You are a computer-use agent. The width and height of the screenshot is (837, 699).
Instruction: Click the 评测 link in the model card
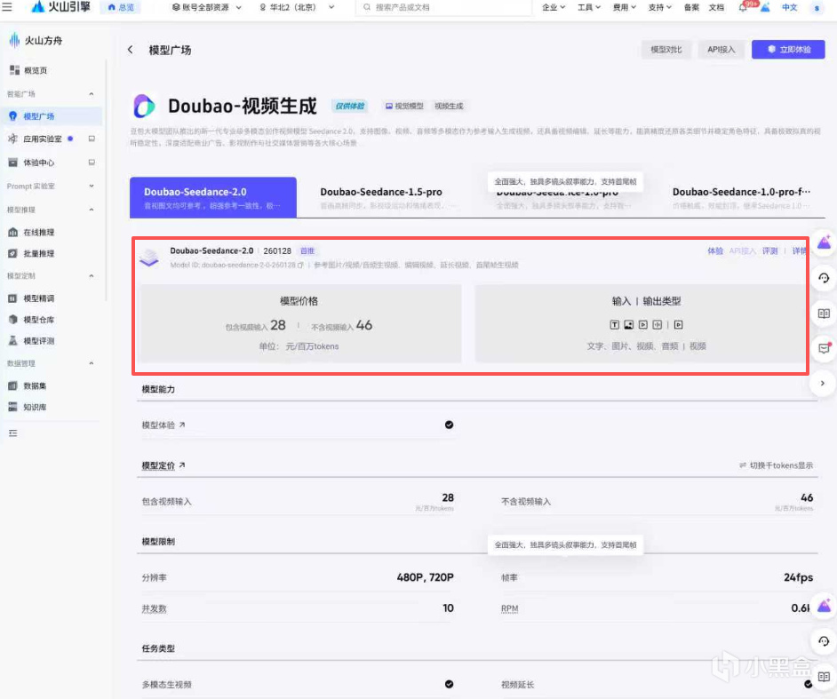(769, 250)
